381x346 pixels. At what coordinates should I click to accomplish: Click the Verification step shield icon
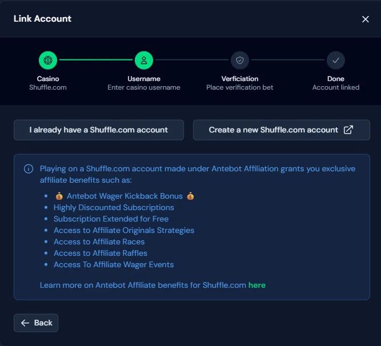point(240,60)
